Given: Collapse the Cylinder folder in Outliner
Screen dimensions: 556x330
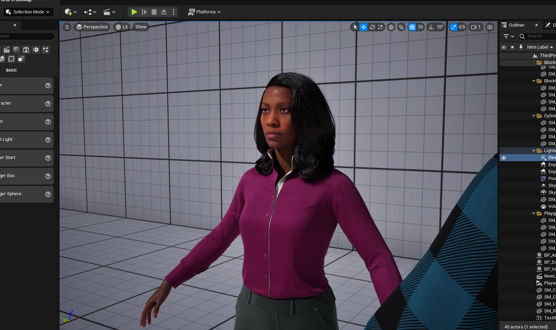Looking at the screenshot, I should [534, 116].
